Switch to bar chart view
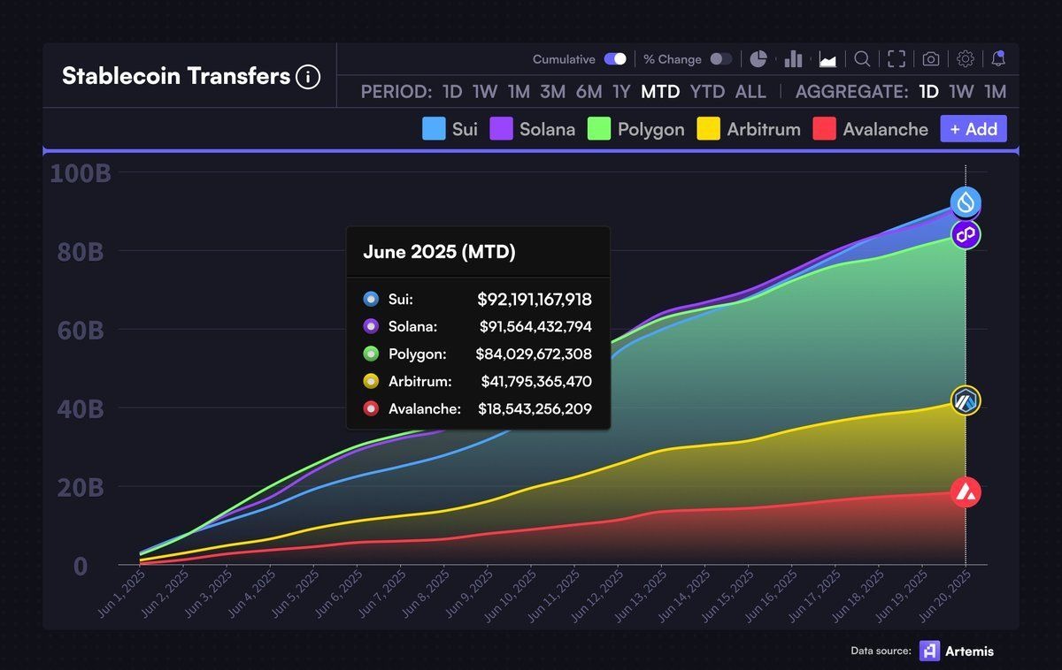Screen dimensions: 1062x670 [x=793, y=59]
